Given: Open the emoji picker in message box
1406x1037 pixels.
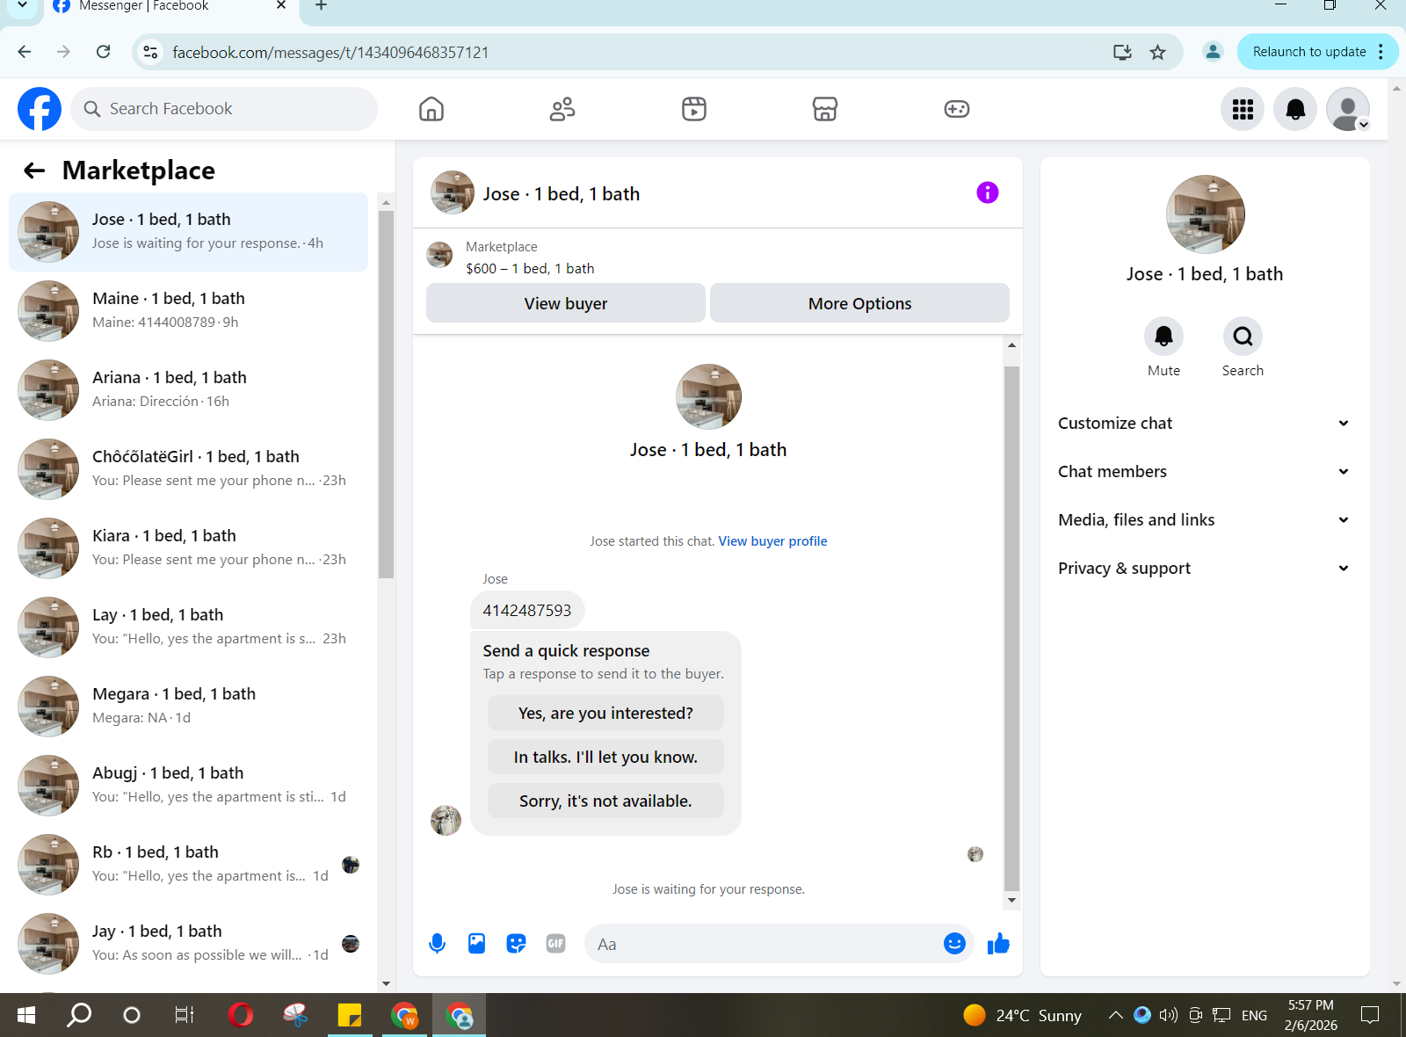Looking at the screenshot, I should (x=954, y=944).
